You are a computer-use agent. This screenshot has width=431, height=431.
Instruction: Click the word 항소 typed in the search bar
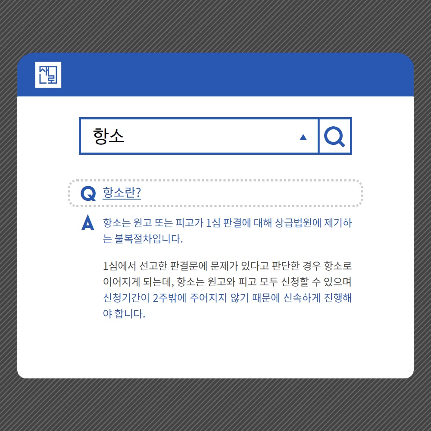109,136
